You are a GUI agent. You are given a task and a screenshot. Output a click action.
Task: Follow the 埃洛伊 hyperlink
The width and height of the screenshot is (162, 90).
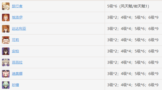click(x=17, y=17)
